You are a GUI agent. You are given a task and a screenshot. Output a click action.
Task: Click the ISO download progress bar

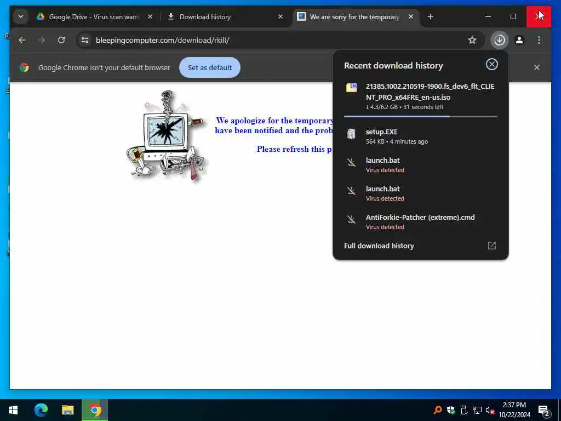pyautogui.click(x=420, y=116)
